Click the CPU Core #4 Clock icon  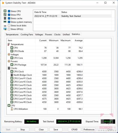[x=12, y=88]
